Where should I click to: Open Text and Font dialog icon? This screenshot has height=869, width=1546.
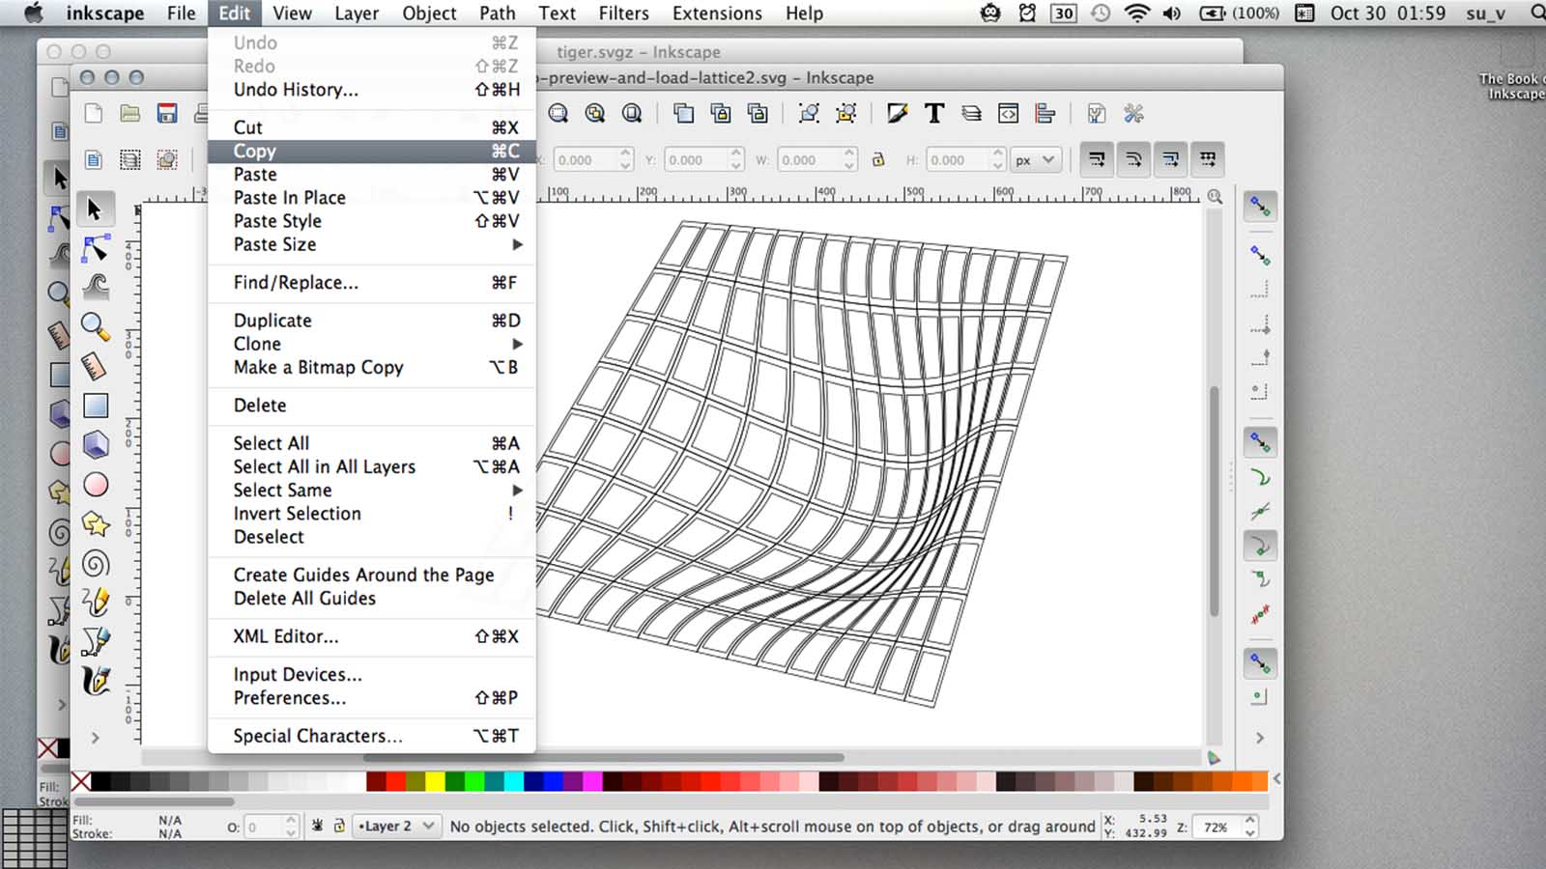pos(934,114)
